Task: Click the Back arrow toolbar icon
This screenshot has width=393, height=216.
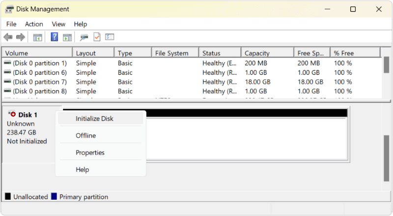Action: click(8, 37)
